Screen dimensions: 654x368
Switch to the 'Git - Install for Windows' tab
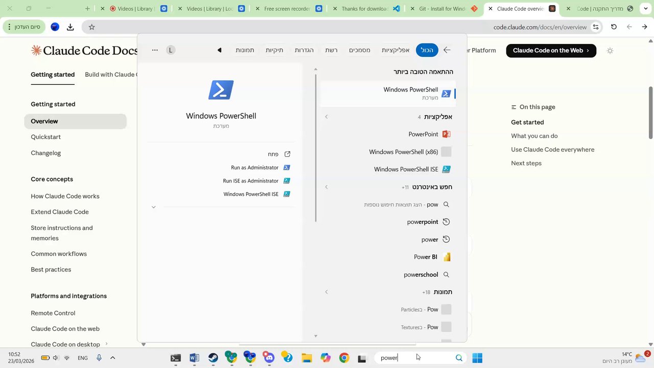[442, 9]
